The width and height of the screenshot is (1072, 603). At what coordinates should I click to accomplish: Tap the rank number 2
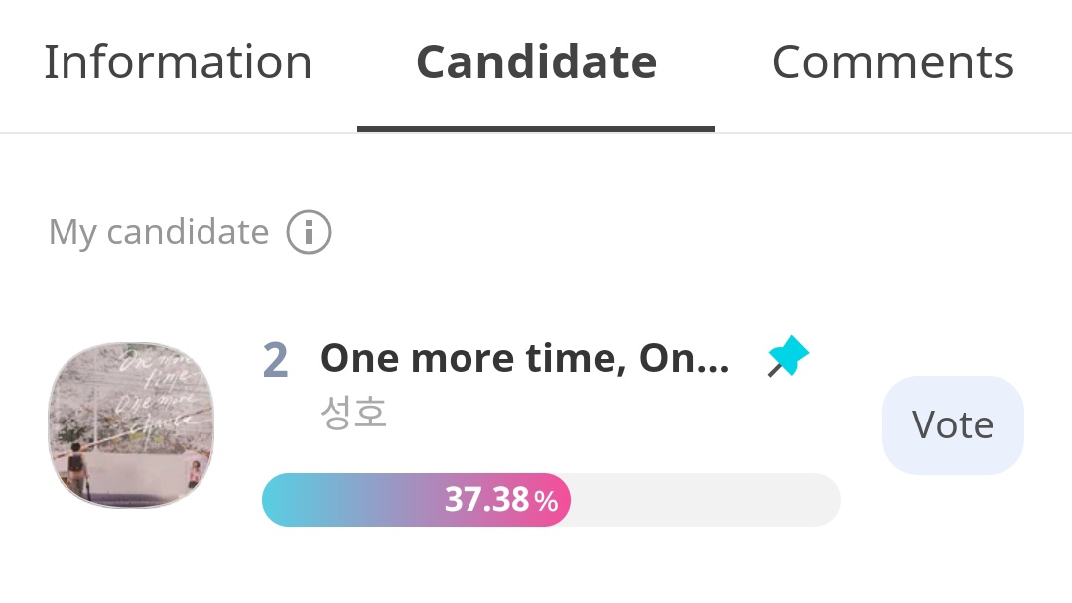click(x=275, y=360)
